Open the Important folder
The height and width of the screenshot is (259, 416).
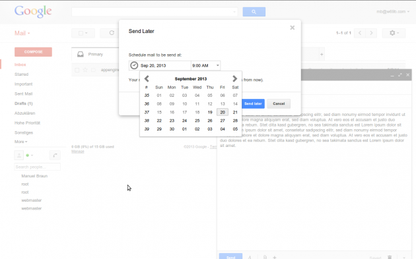coord(23,84)
